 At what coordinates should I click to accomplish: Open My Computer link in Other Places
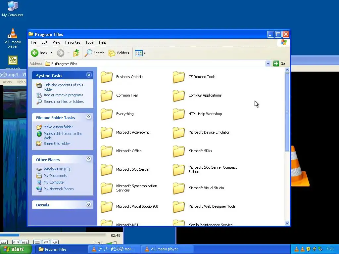coord(54,182)
